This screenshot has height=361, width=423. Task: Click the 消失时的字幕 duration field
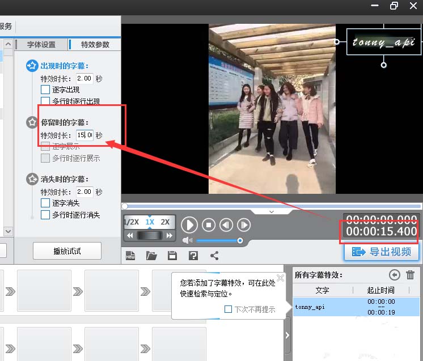coord(84,192)
